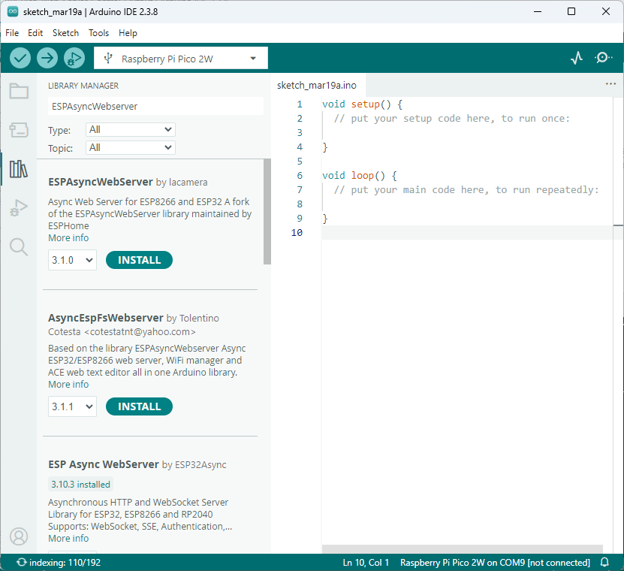The width and height of the screenshot is (624, 571).
Task: Open the Sketch menu
Action: [65, 33]
